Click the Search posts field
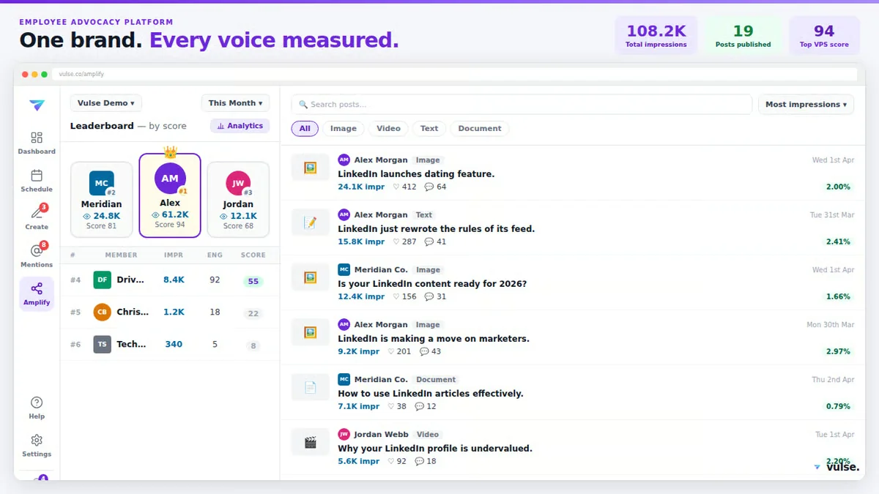 (x=522, y=105)
